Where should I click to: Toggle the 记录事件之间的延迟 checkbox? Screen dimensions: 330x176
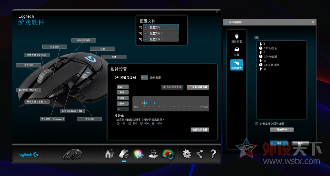click(257, 124)
